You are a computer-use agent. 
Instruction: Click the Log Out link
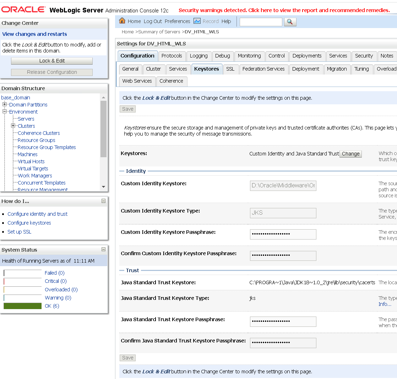click(153, 22)
